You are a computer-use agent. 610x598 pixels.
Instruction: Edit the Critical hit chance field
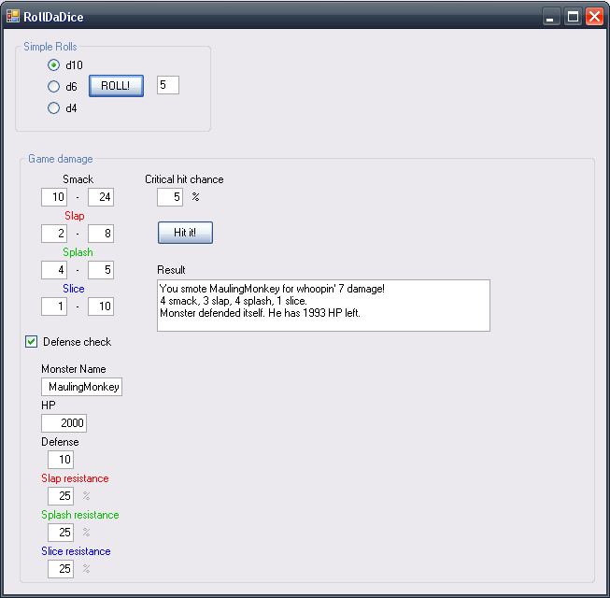pyautogui.click(x=170, y=197)
